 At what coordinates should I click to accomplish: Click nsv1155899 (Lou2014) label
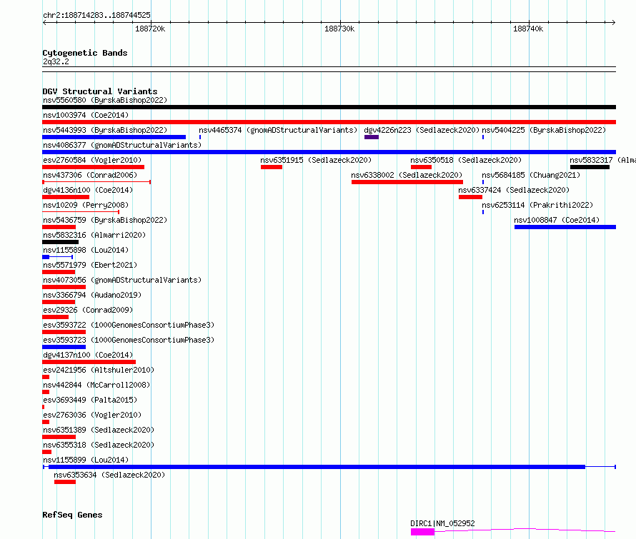86,460
